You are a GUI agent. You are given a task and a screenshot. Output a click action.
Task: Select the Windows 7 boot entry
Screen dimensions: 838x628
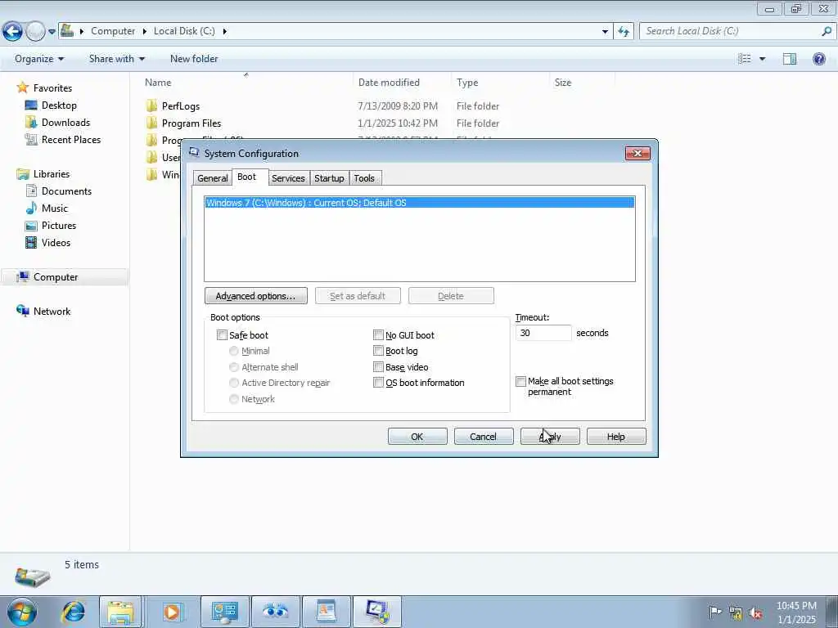(420, 203)
